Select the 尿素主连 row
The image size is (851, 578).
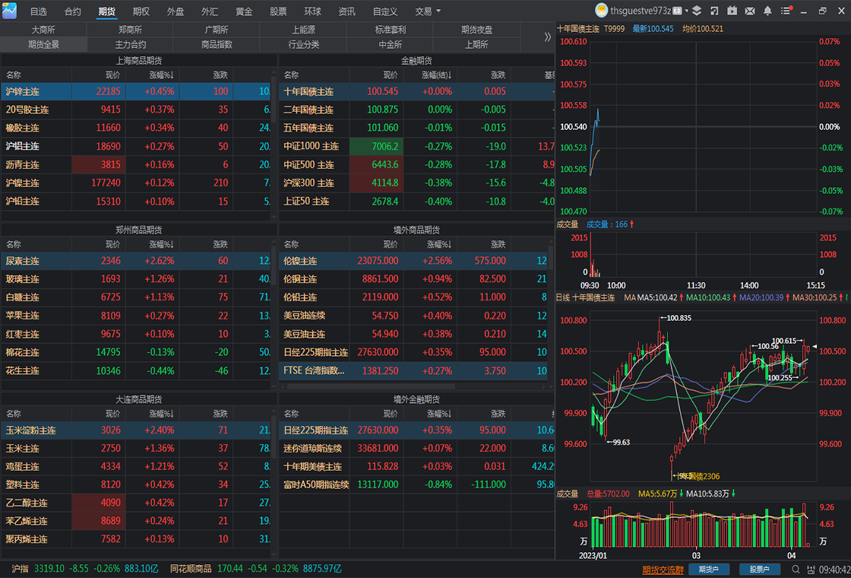(x=138, y=261)
